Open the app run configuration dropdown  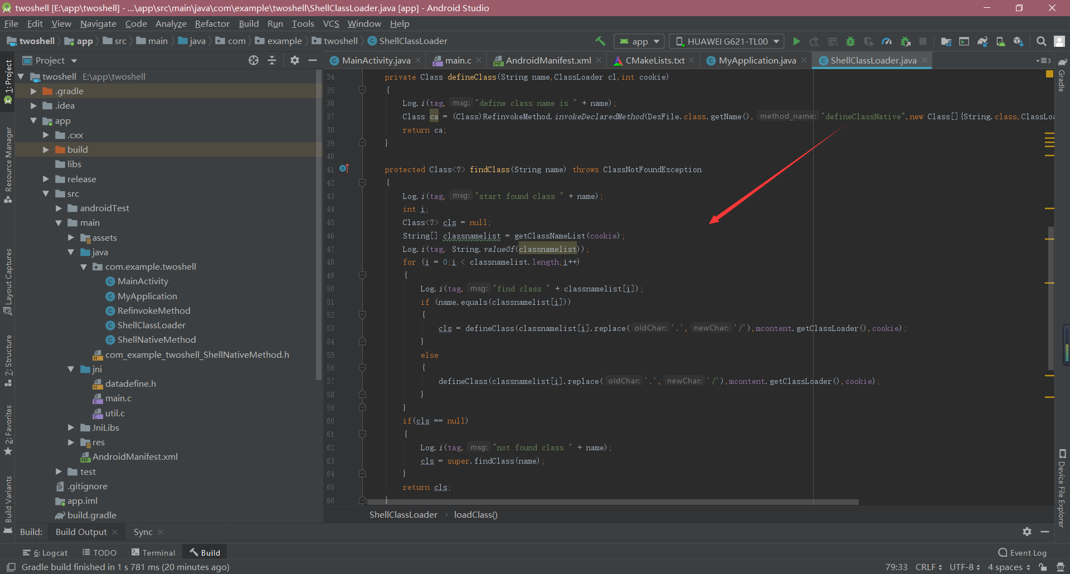639,41
